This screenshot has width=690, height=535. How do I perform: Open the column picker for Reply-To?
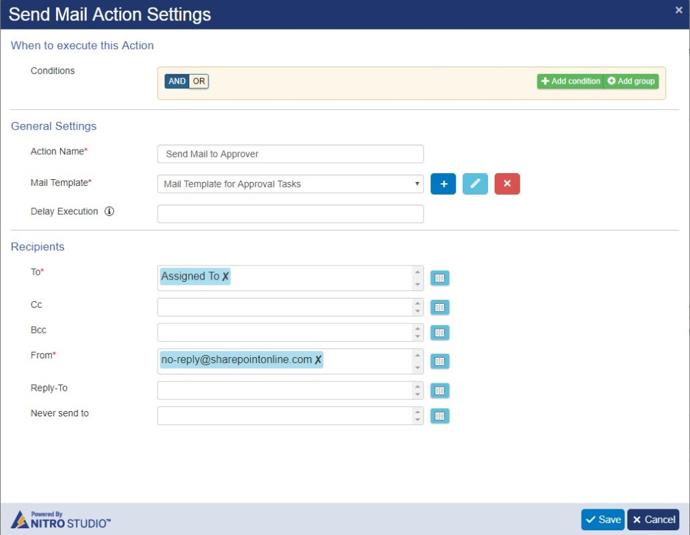tap(439, 389)
